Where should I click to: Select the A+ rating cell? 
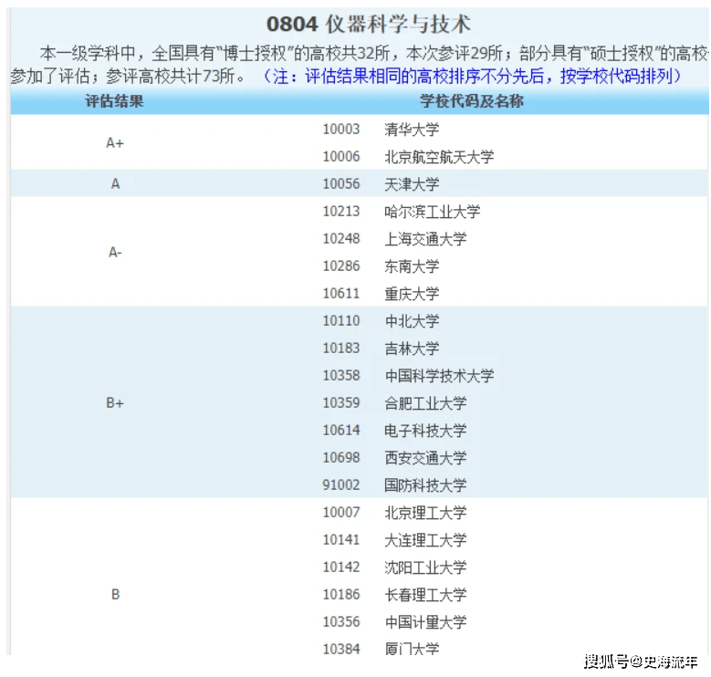coord(115,143)
